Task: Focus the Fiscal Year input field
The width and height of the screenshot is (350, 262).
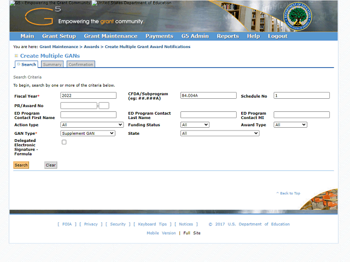Action: coord(89,96)
